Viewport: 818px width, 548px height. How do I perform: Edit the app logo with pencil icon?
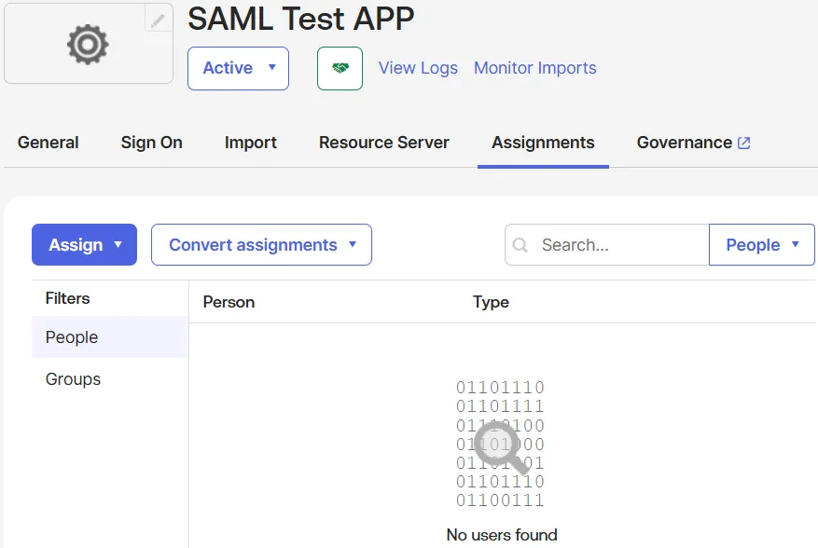click(x=158, y=21)
